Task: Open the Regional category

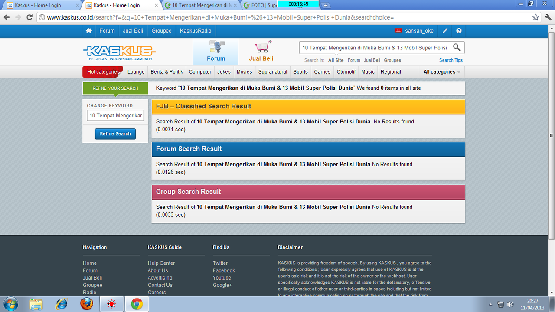Action: coord(391,72)
